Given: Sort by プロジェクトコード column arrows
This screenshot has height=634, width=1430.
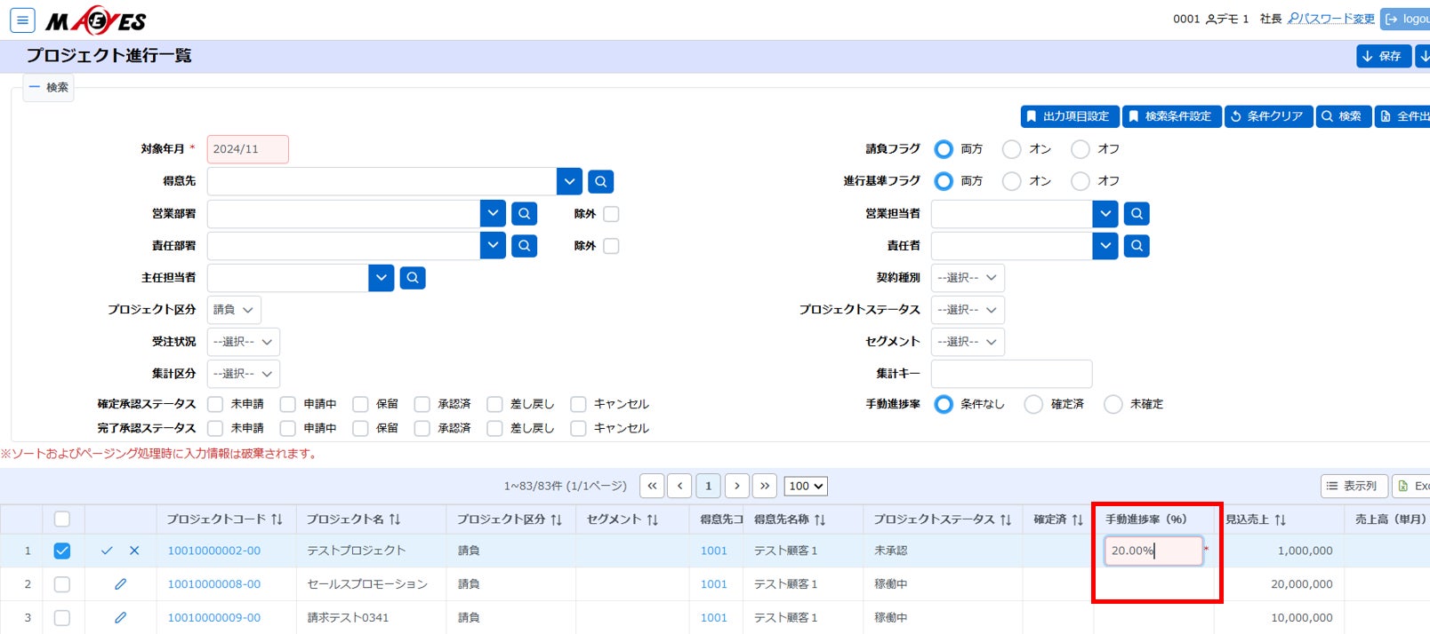Looking at the screenshot, I should pyautogui.click(x=277, y=519).
